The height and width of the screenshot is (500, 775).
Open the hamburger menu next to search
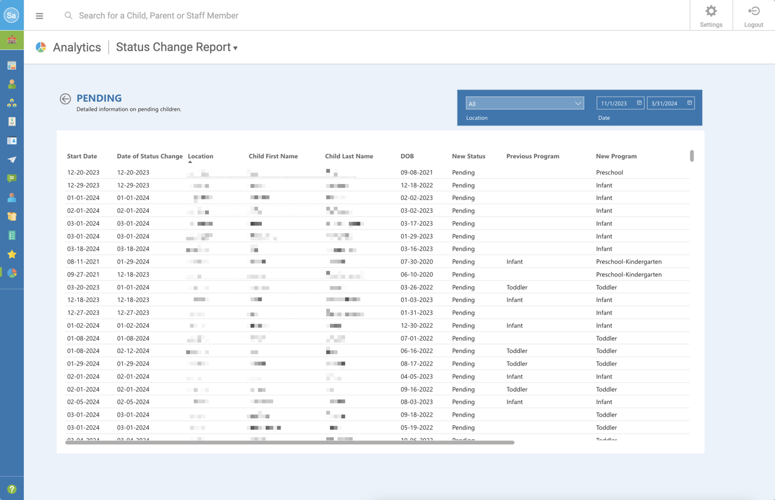click(39, 15)
